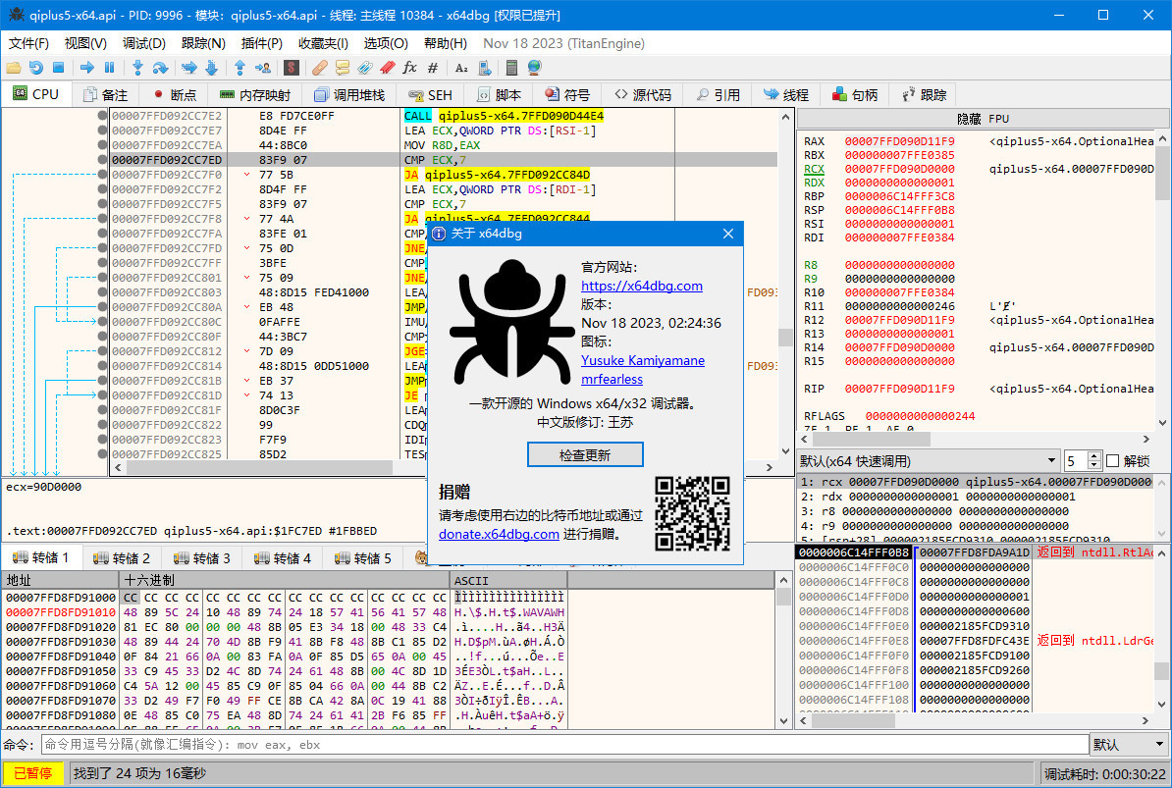Click the fx toolbar icon
This screenshot has width=1172, height=788.
[409, 67]
